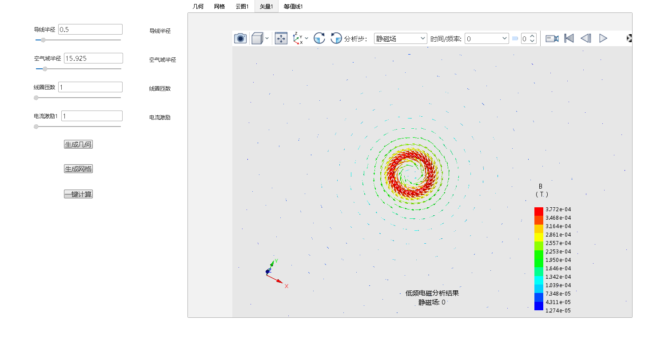
Task: Click the cut-off icon at the toolbar's right edge
Action: point(629,39)
